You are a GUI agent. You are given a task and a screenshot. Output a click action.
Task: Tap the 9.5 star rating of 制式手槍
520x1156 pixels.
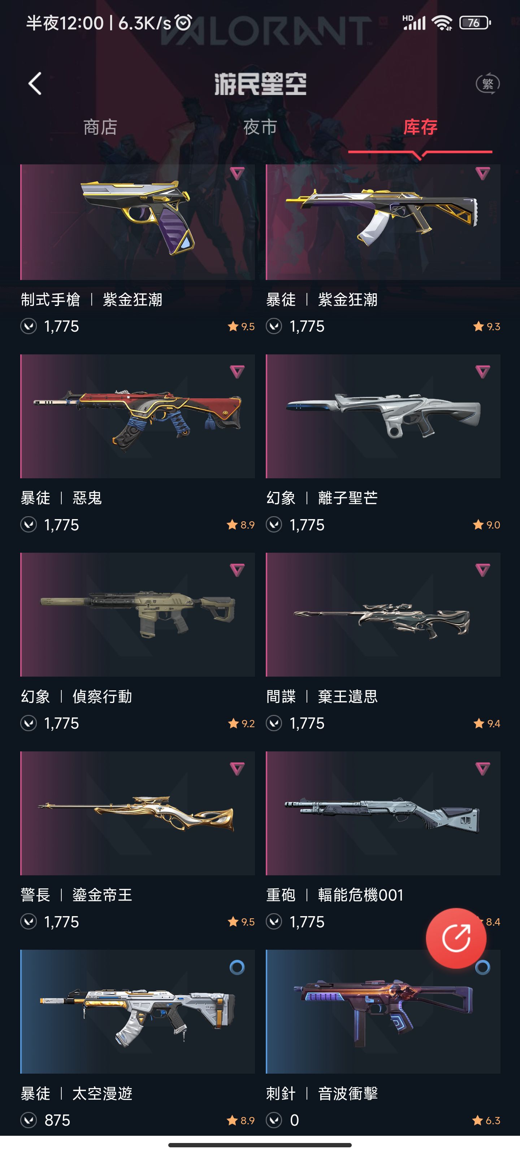pos(241,327)
